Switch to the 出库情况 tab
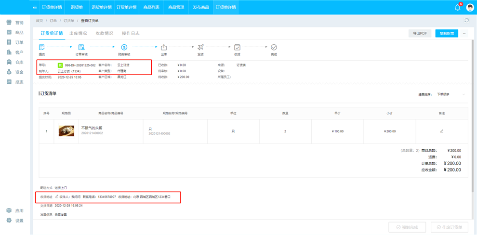477x235 pixels. pyautogui.click(x=78, y=33)
